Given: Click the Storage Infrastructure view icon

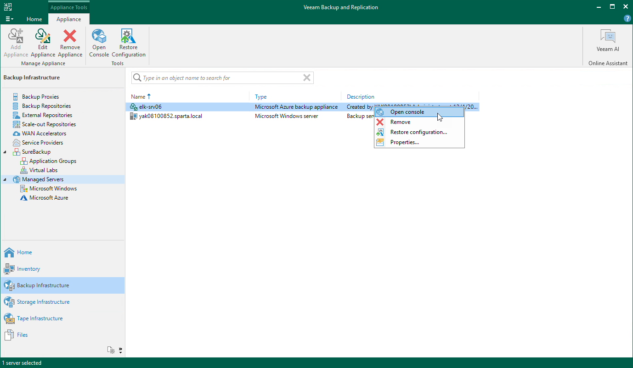Looking at the screenshot, I should click(x=9, y=302).
